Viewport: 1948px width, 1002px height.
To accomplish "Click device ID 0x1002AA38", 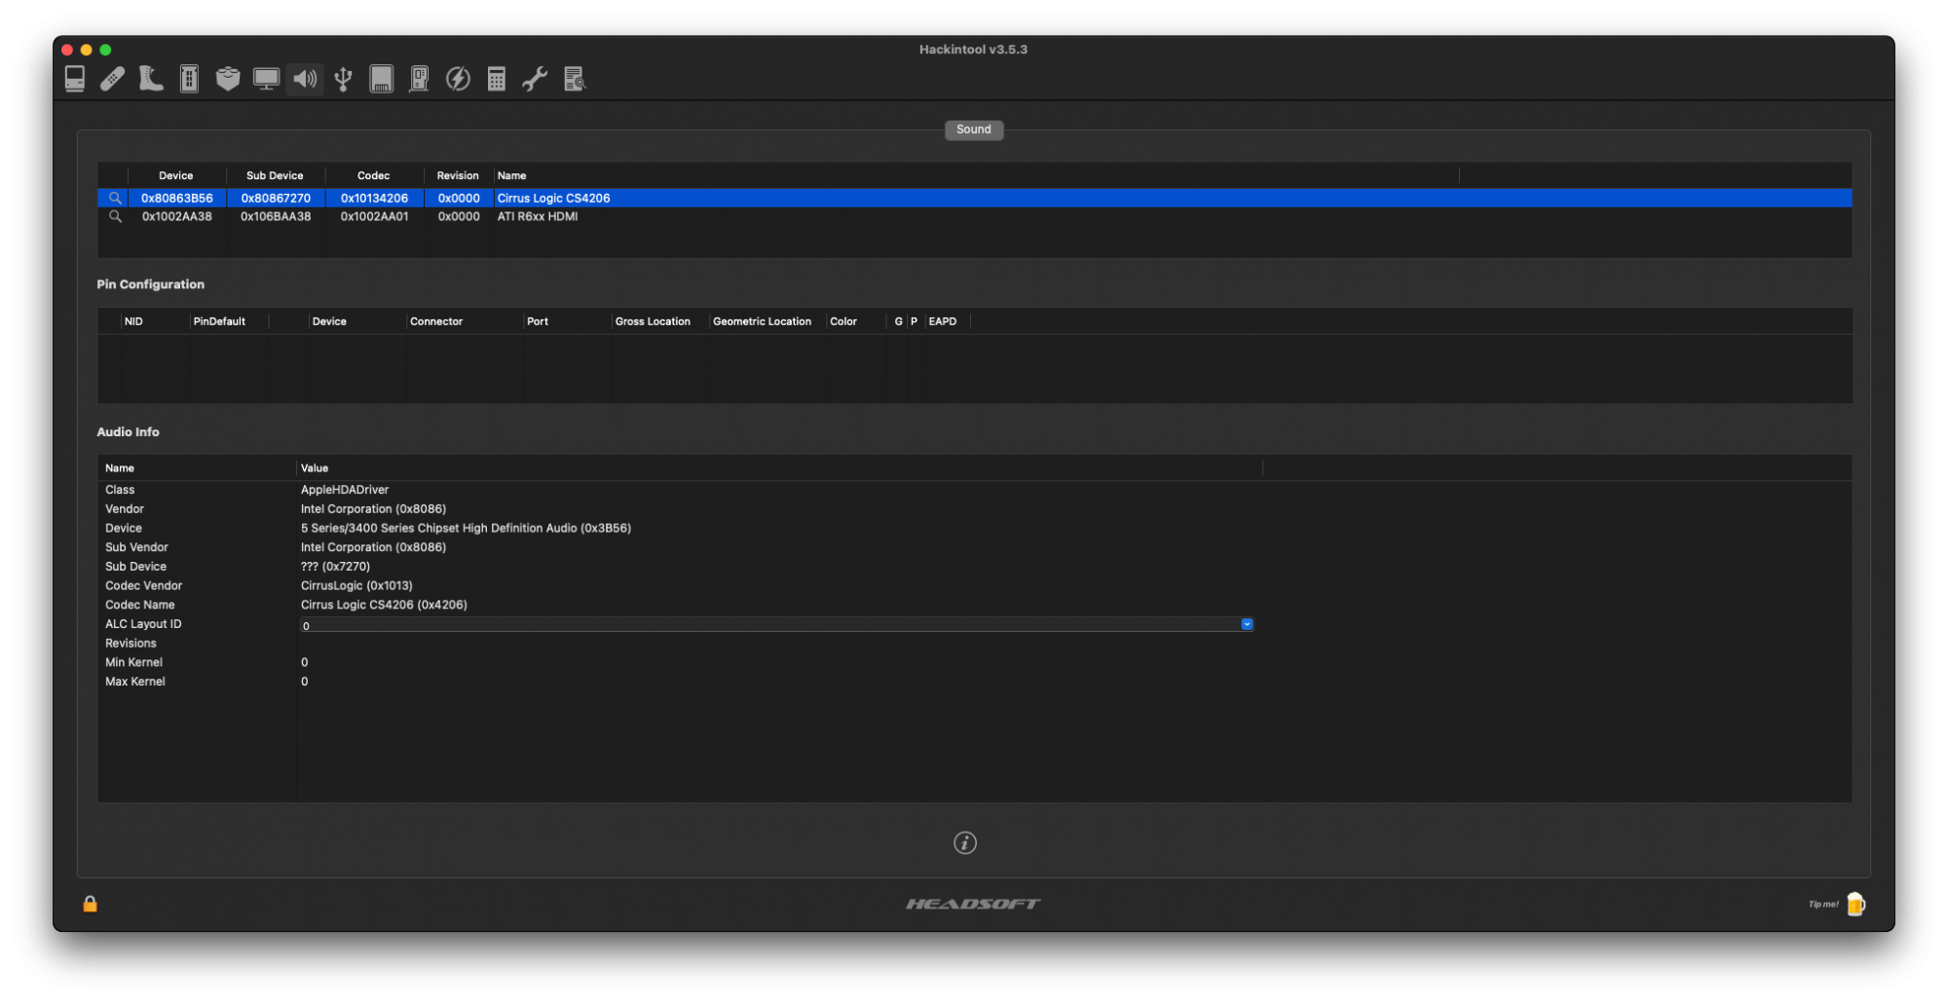I will (177, 216).
